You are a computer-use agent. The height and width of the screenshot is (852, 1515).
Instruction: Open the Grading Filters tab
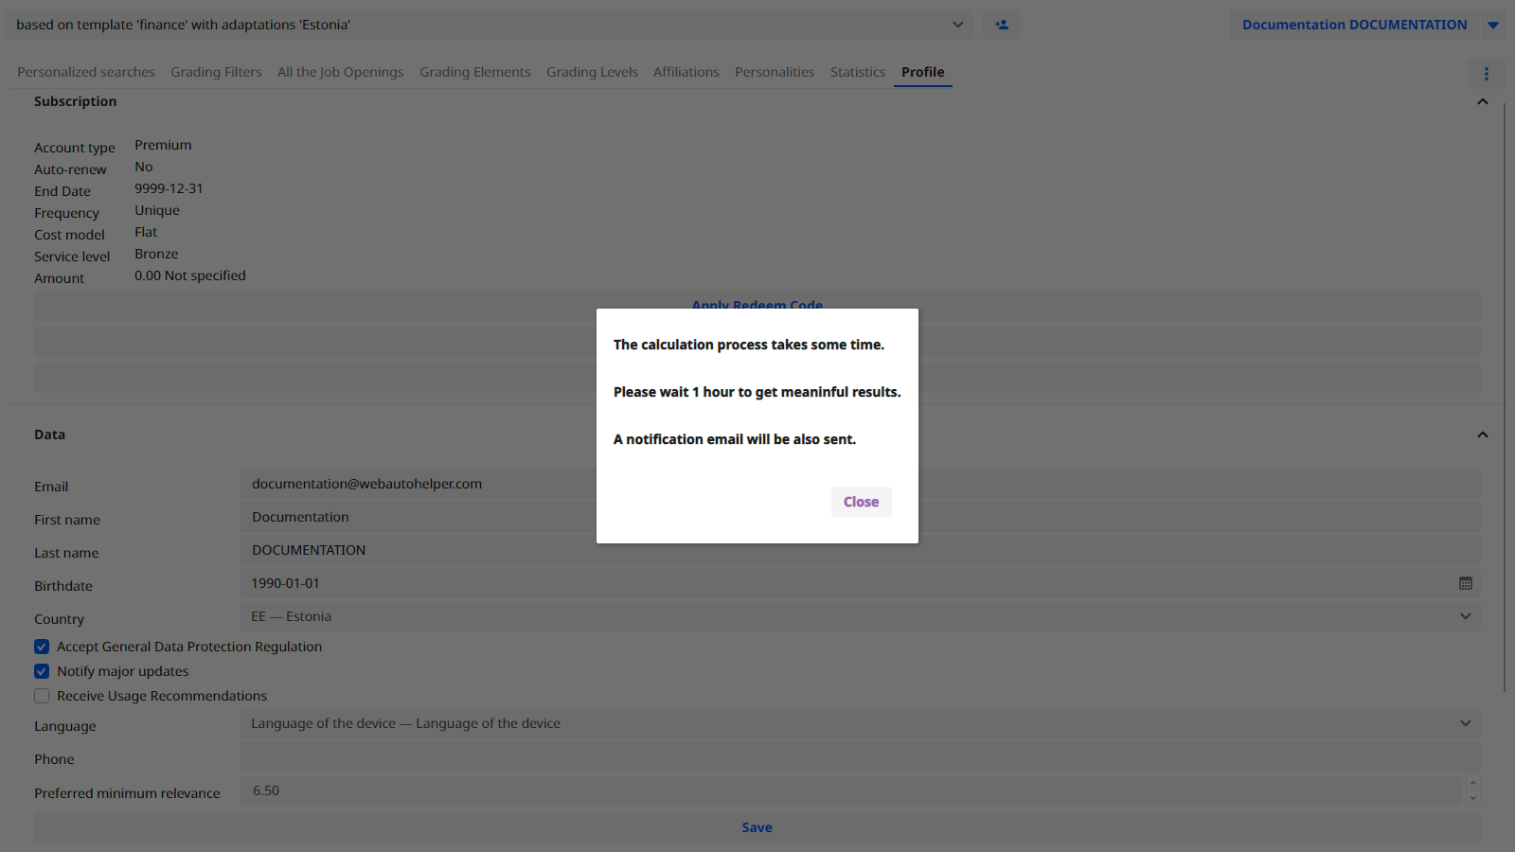(216, 73)
